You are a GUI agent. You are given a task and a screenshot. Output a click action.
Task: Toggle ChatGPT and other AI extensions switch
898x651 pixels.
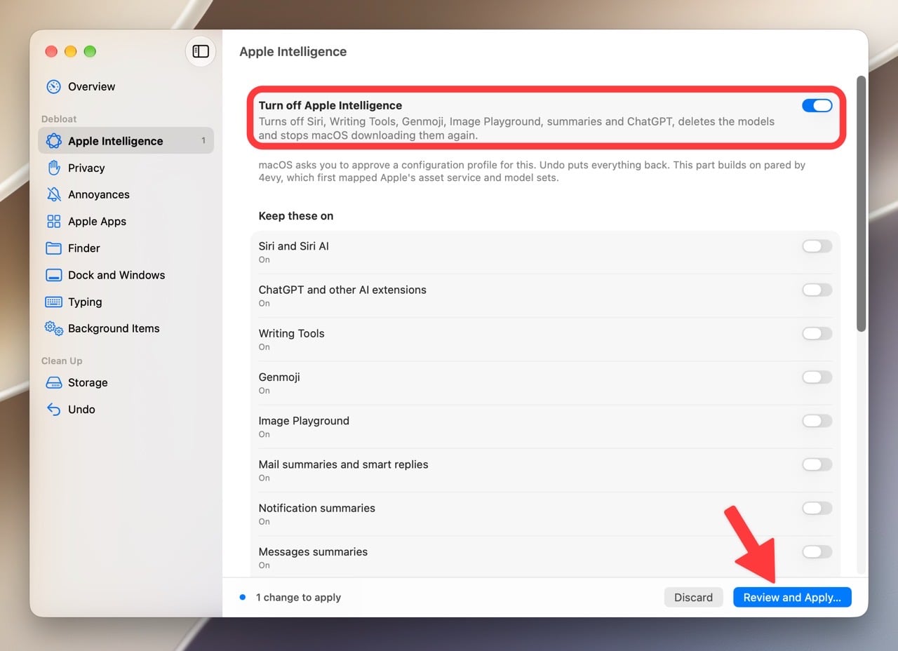[x=817, y=290]
